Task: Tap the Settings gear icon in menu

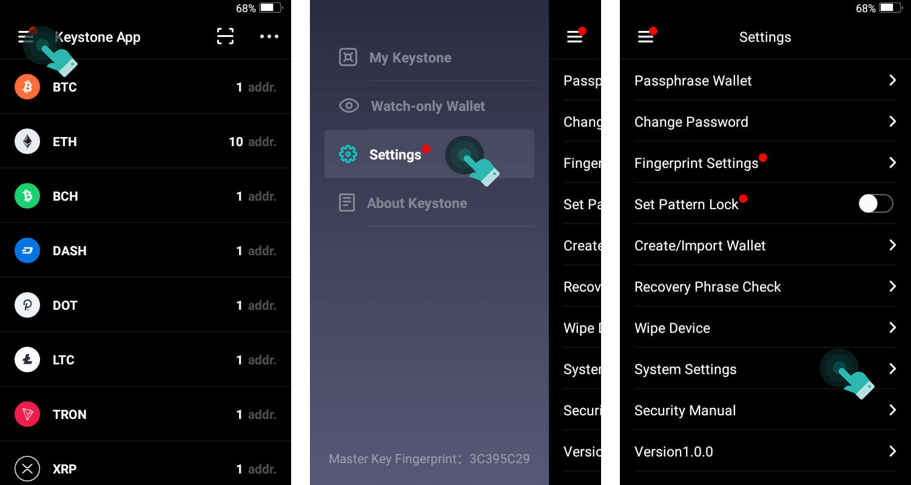Action: click(348, 154)
